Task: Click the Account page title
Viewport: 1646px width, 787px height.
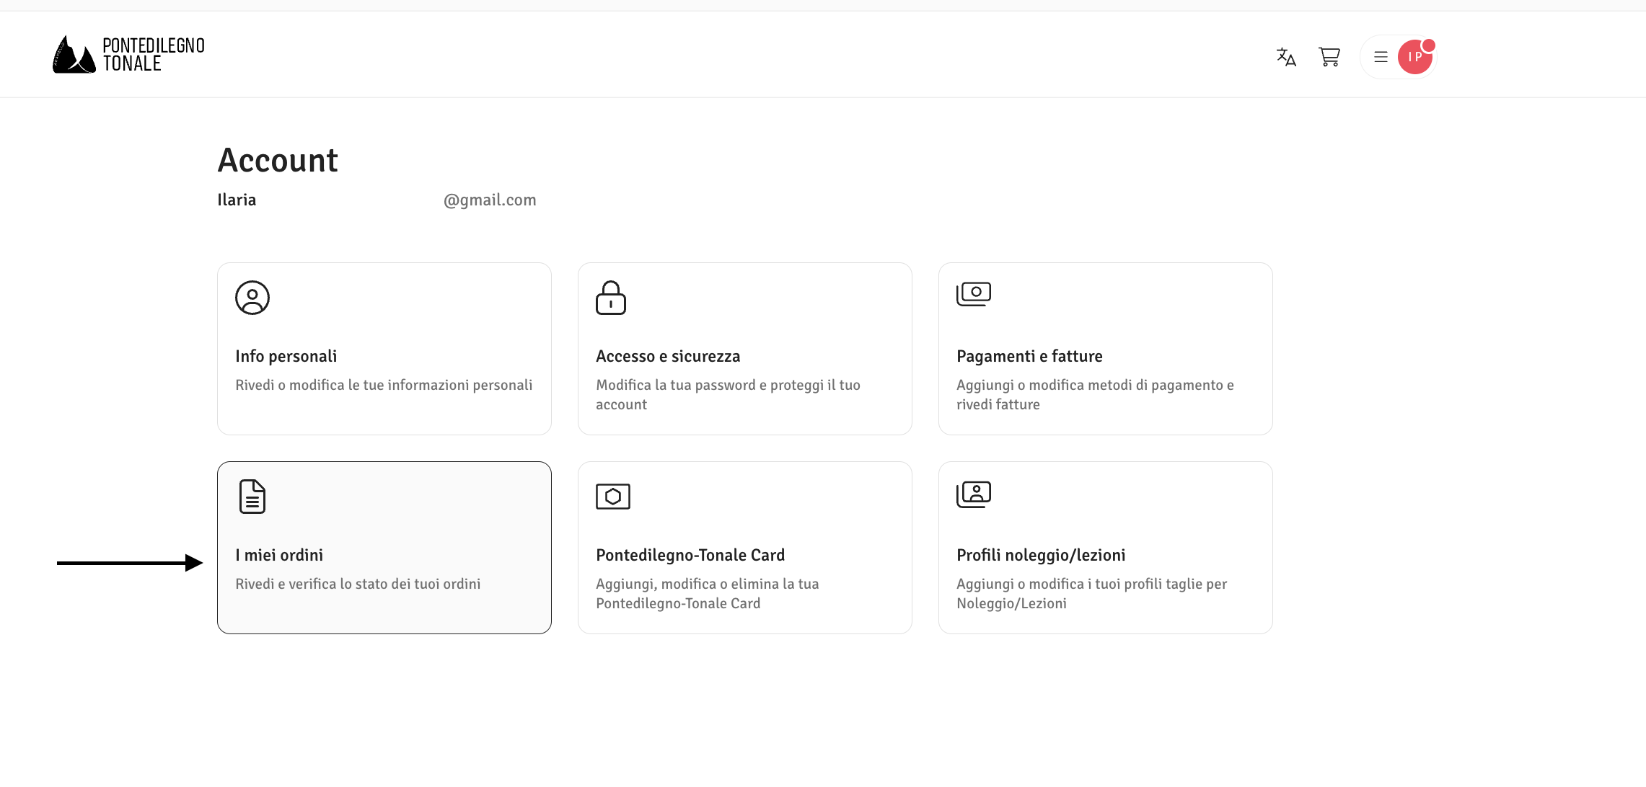Action: pos(278,160)
